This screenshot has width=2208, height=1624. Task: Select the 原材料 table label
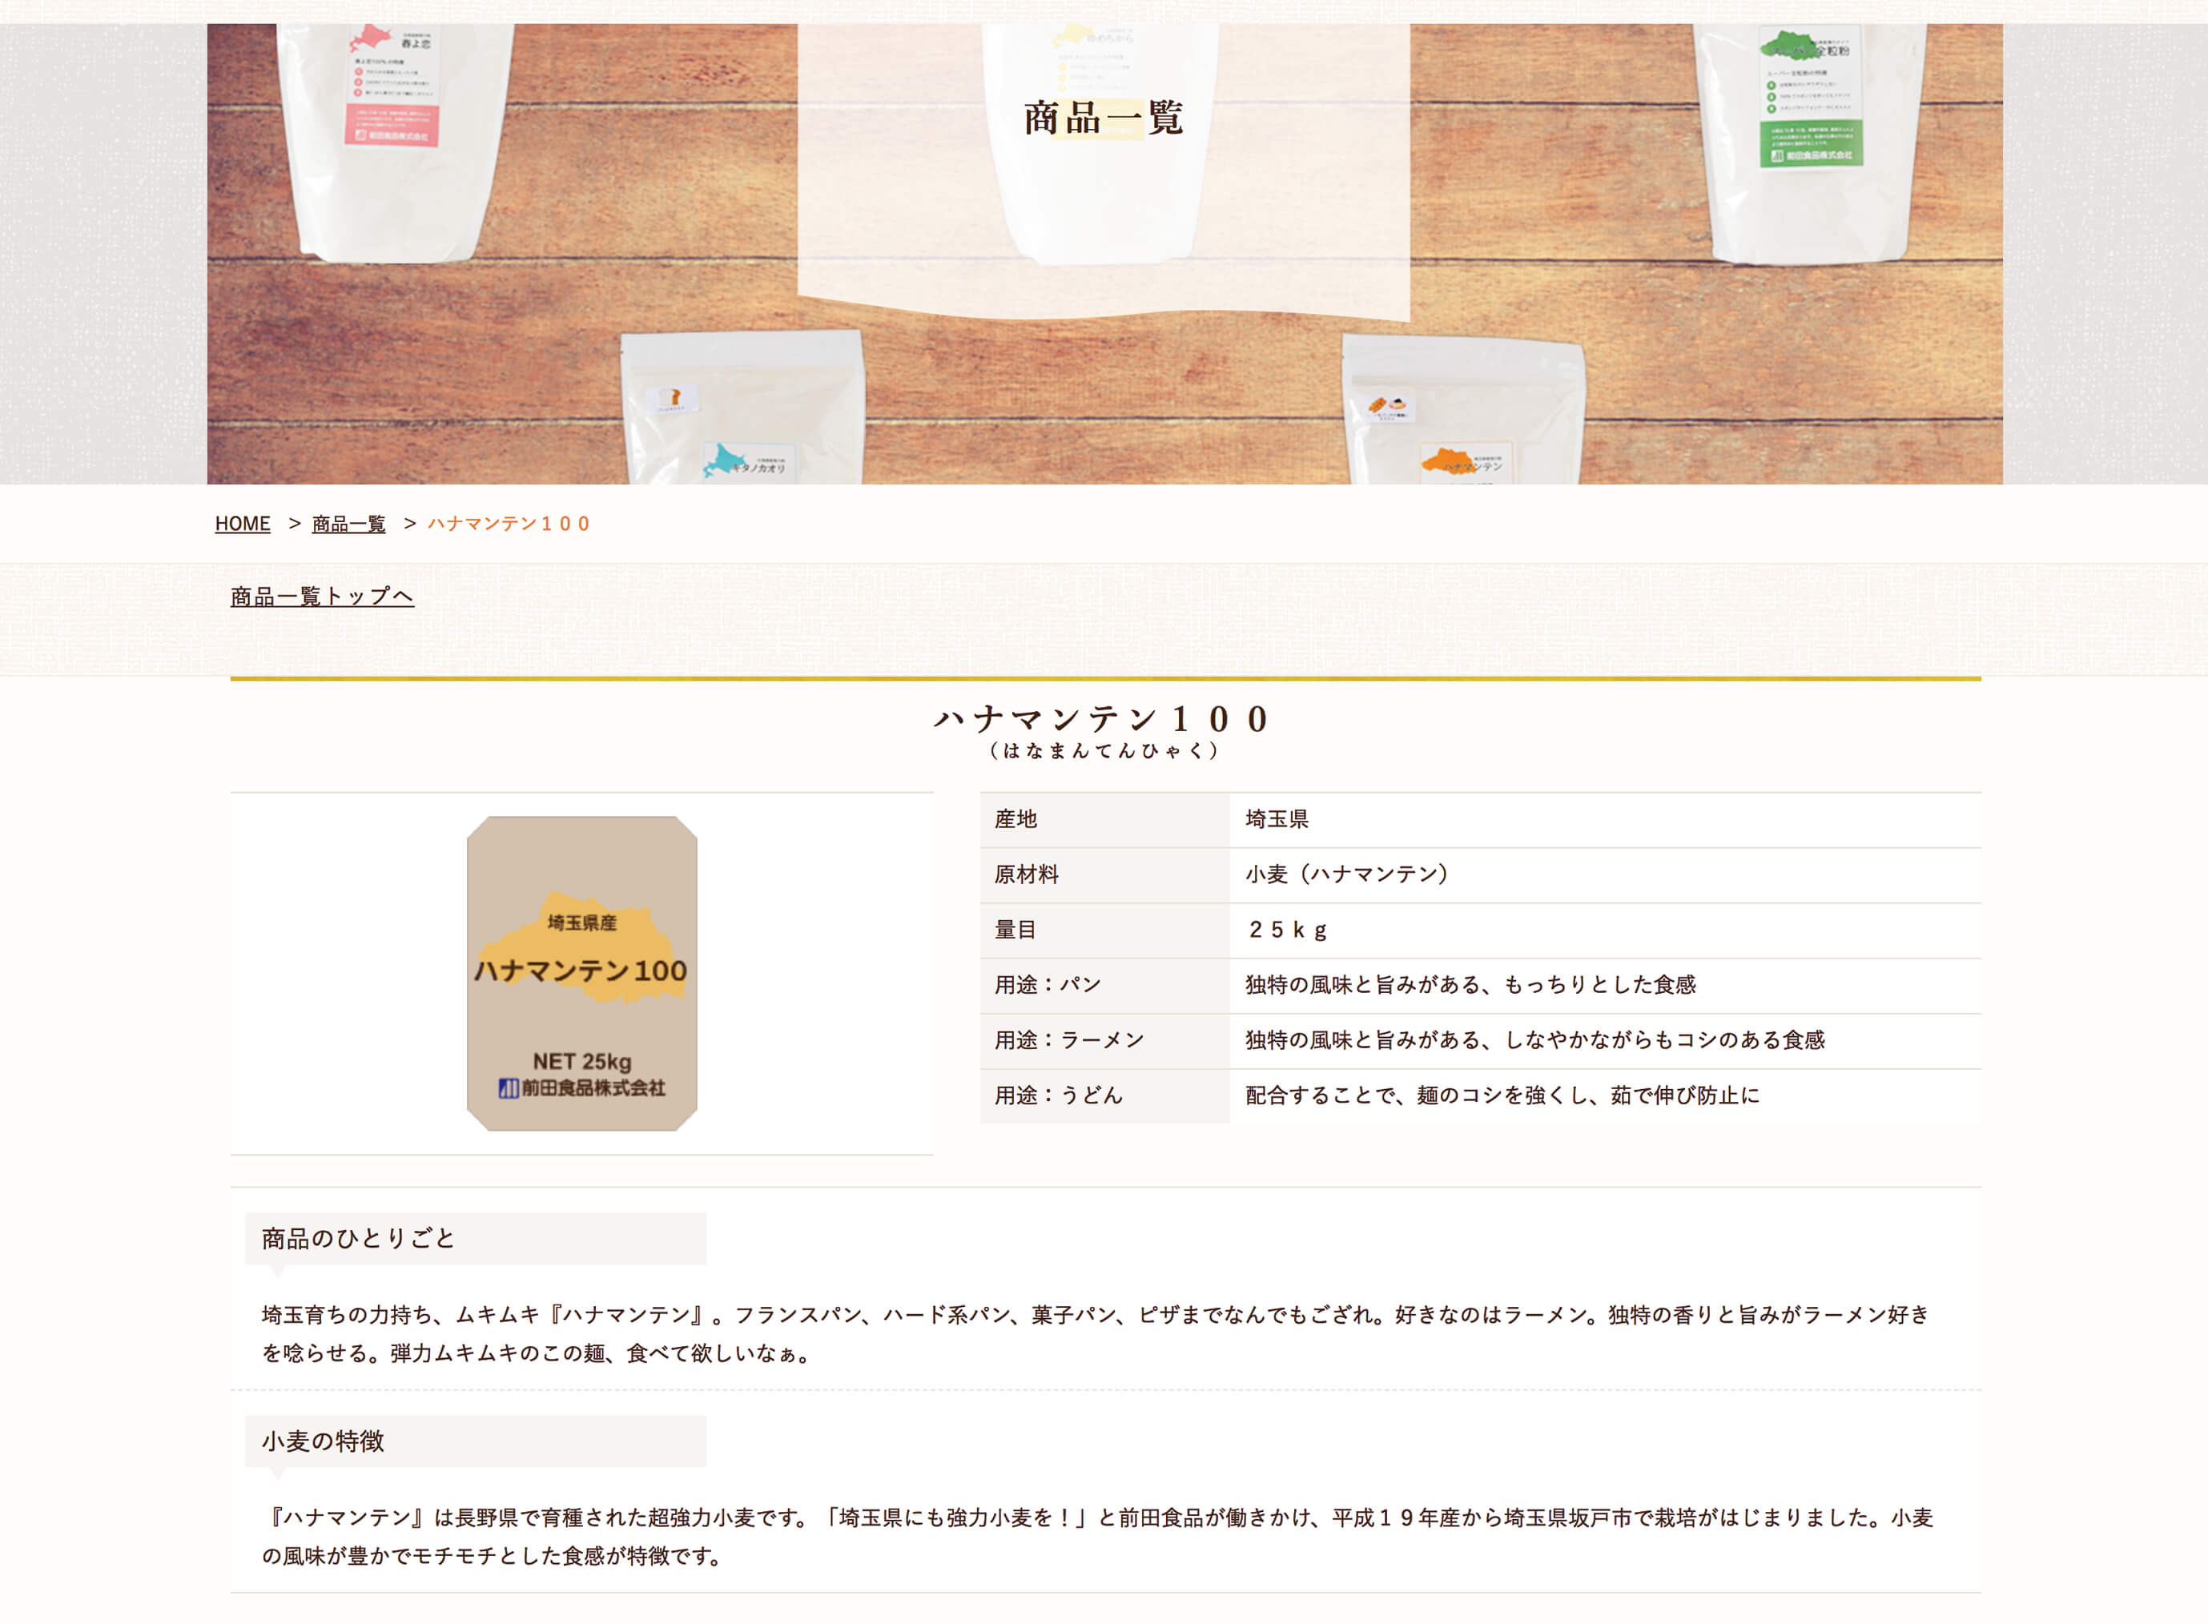click(x=1104, y=875)
